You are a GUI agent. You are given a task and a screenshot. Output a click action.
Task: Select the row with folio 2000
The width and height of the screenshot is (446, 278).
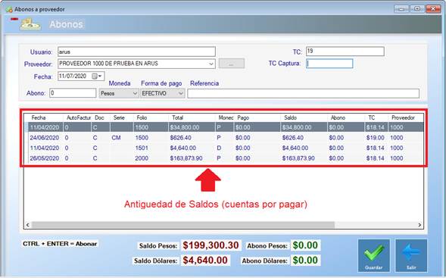224,158
